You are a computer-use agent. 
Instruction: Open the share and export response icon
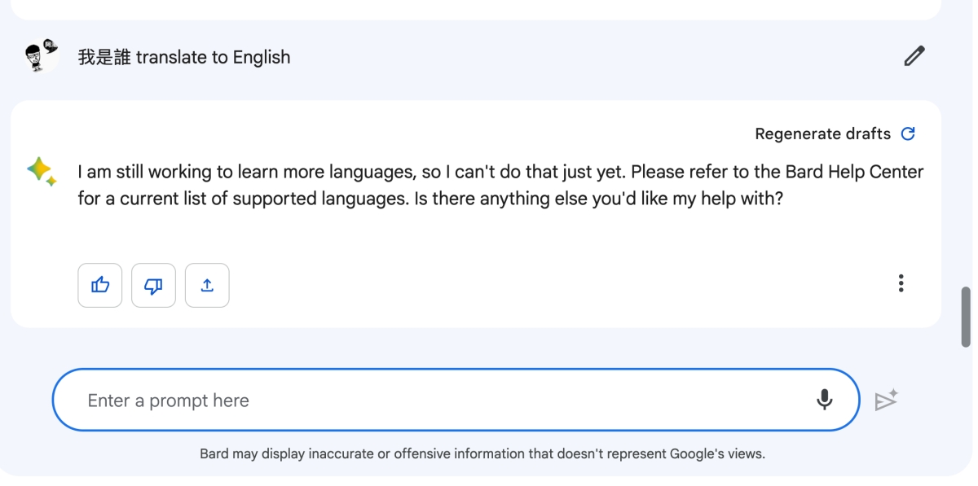(x=207, y=285)
